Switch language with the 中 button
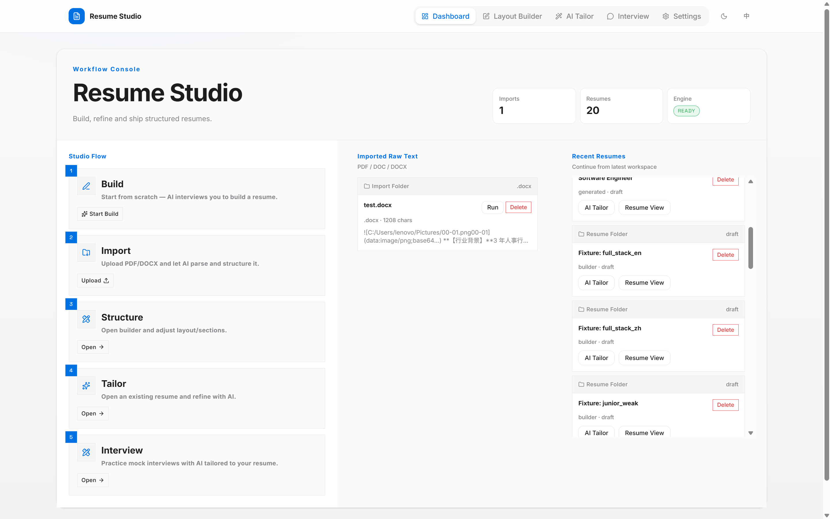Screen dimensions: 830x519 pos(746,16)
